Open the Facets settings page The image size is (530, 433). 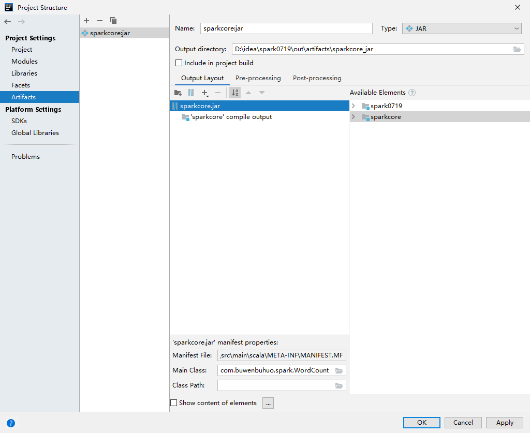point(21,85)
